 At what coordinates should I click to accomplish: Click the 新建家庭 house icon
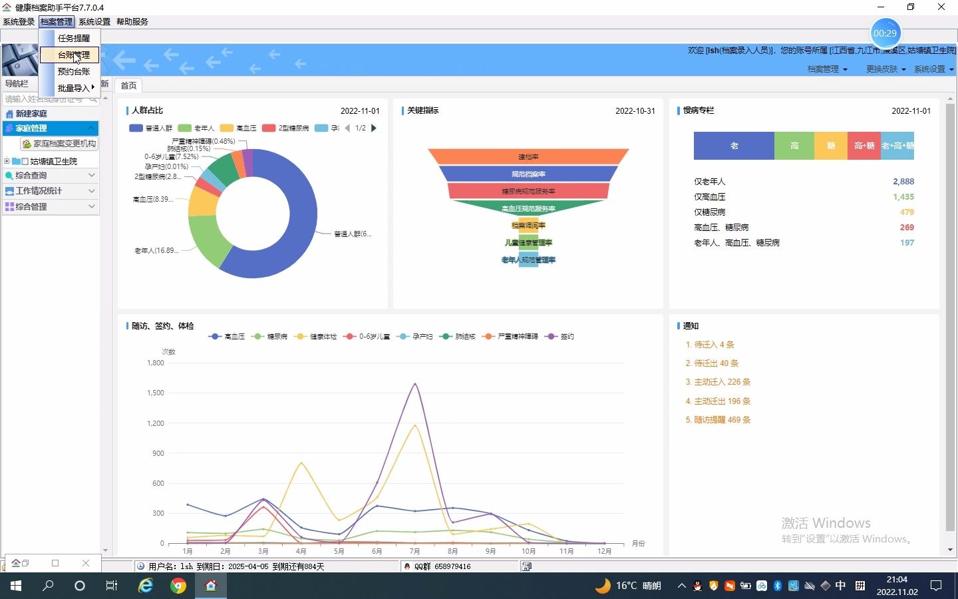click(9, 114)
